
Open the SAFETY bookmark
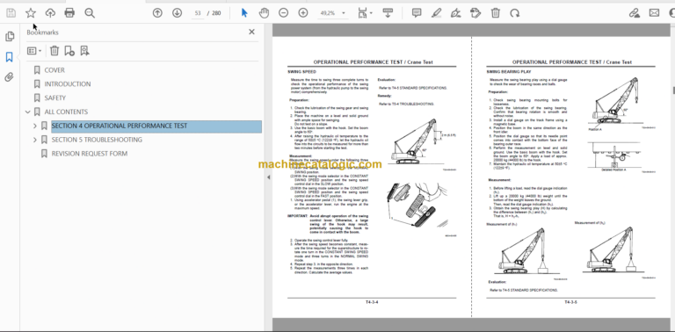[x=55, y=97]
